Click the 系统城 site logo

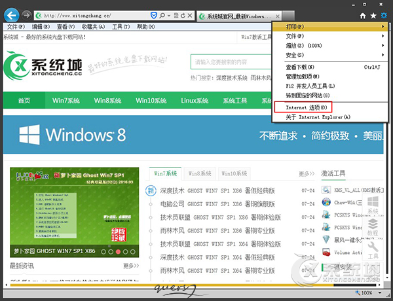(43, 65)
